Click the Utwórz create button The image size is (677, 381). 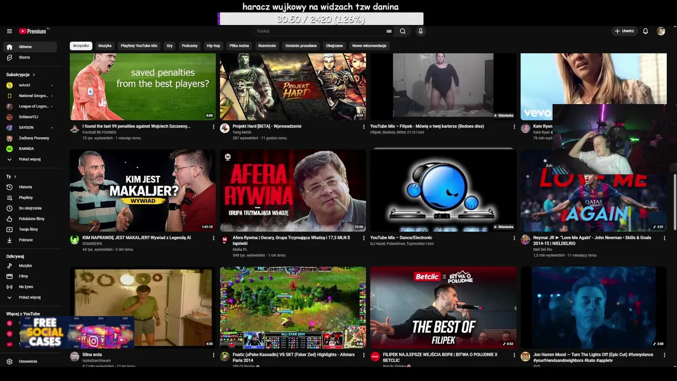coord(624,31)
